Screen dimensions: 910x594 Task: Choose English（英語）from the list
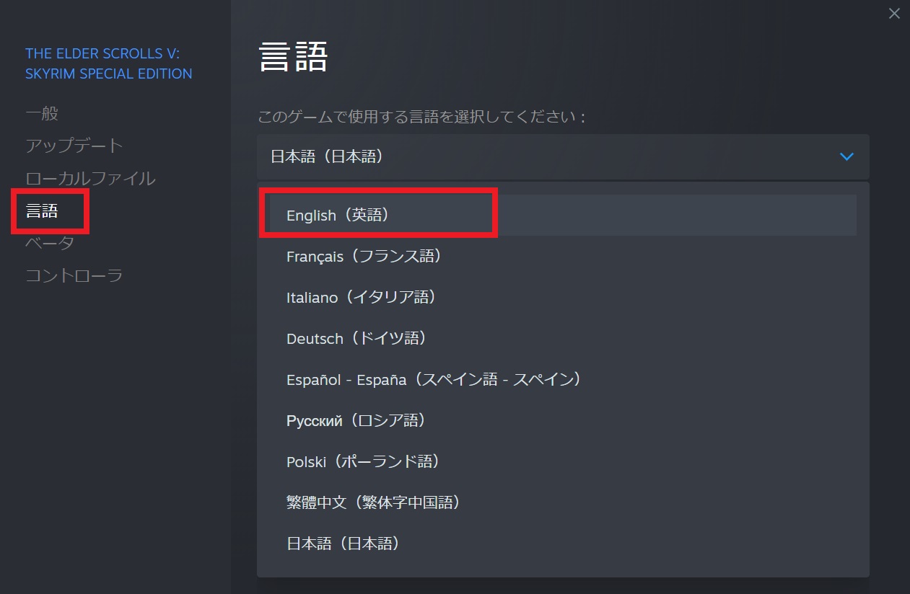pos(563,215)
